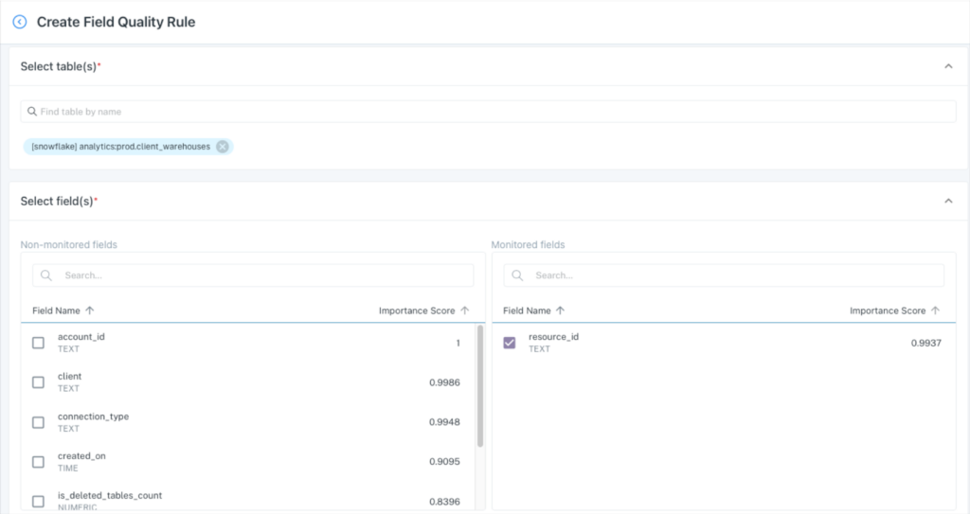970x514 pixels.
Task: Click the search icon in the Non-monitored fields box
Action: 46,275
